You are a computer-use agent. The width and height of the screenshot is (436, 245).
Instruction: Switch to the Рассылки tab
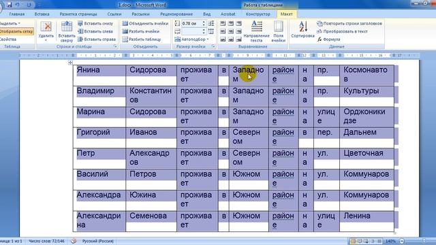141,14
